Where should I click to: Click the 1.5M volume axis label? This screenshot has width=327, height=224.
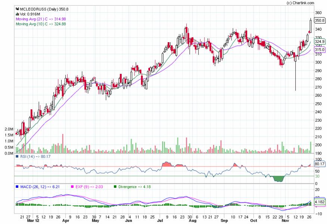[9, 135]
